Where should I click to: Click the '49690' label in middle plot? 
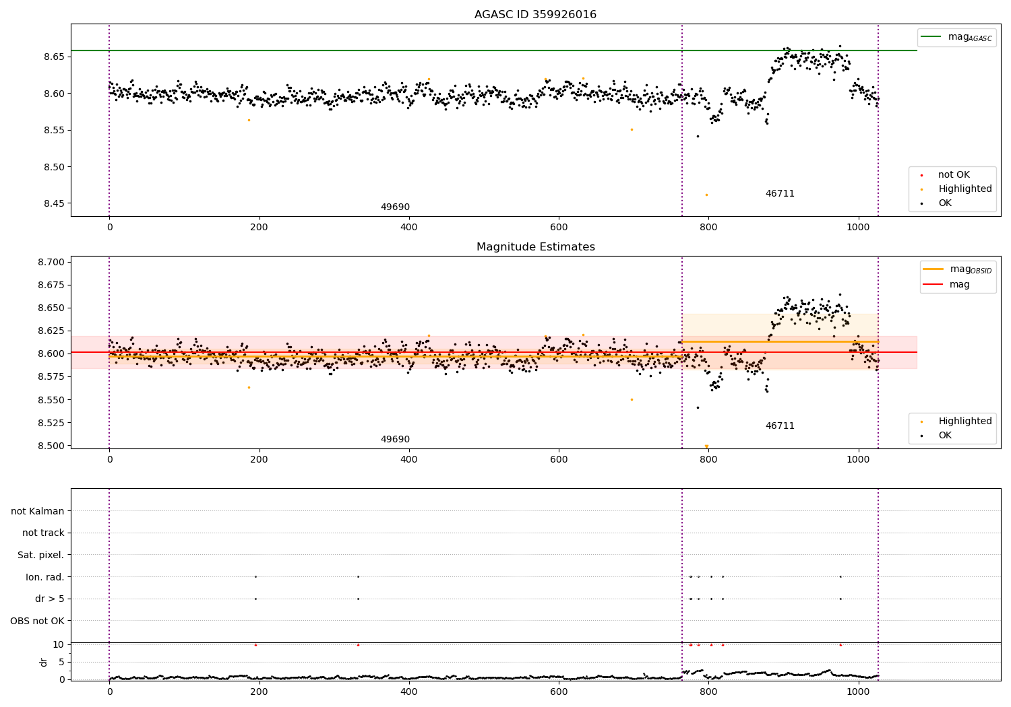(395, 440)
